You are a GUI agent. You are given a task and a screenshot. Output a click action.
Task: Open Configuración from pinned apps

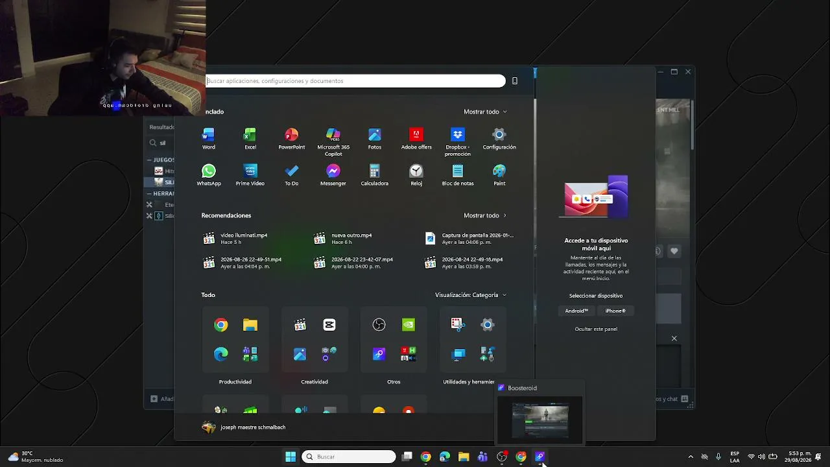499,139
